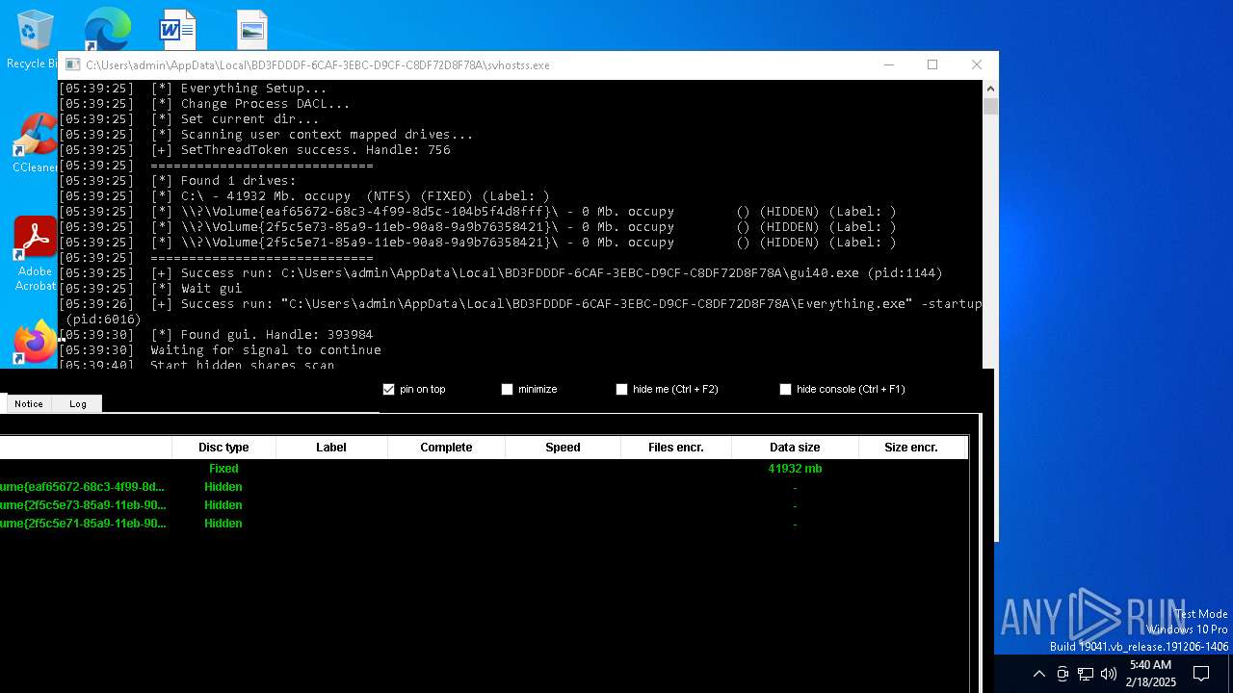1233x693 pixels.
Task: Click the Label column header
Action: click(x=331, y=448)
